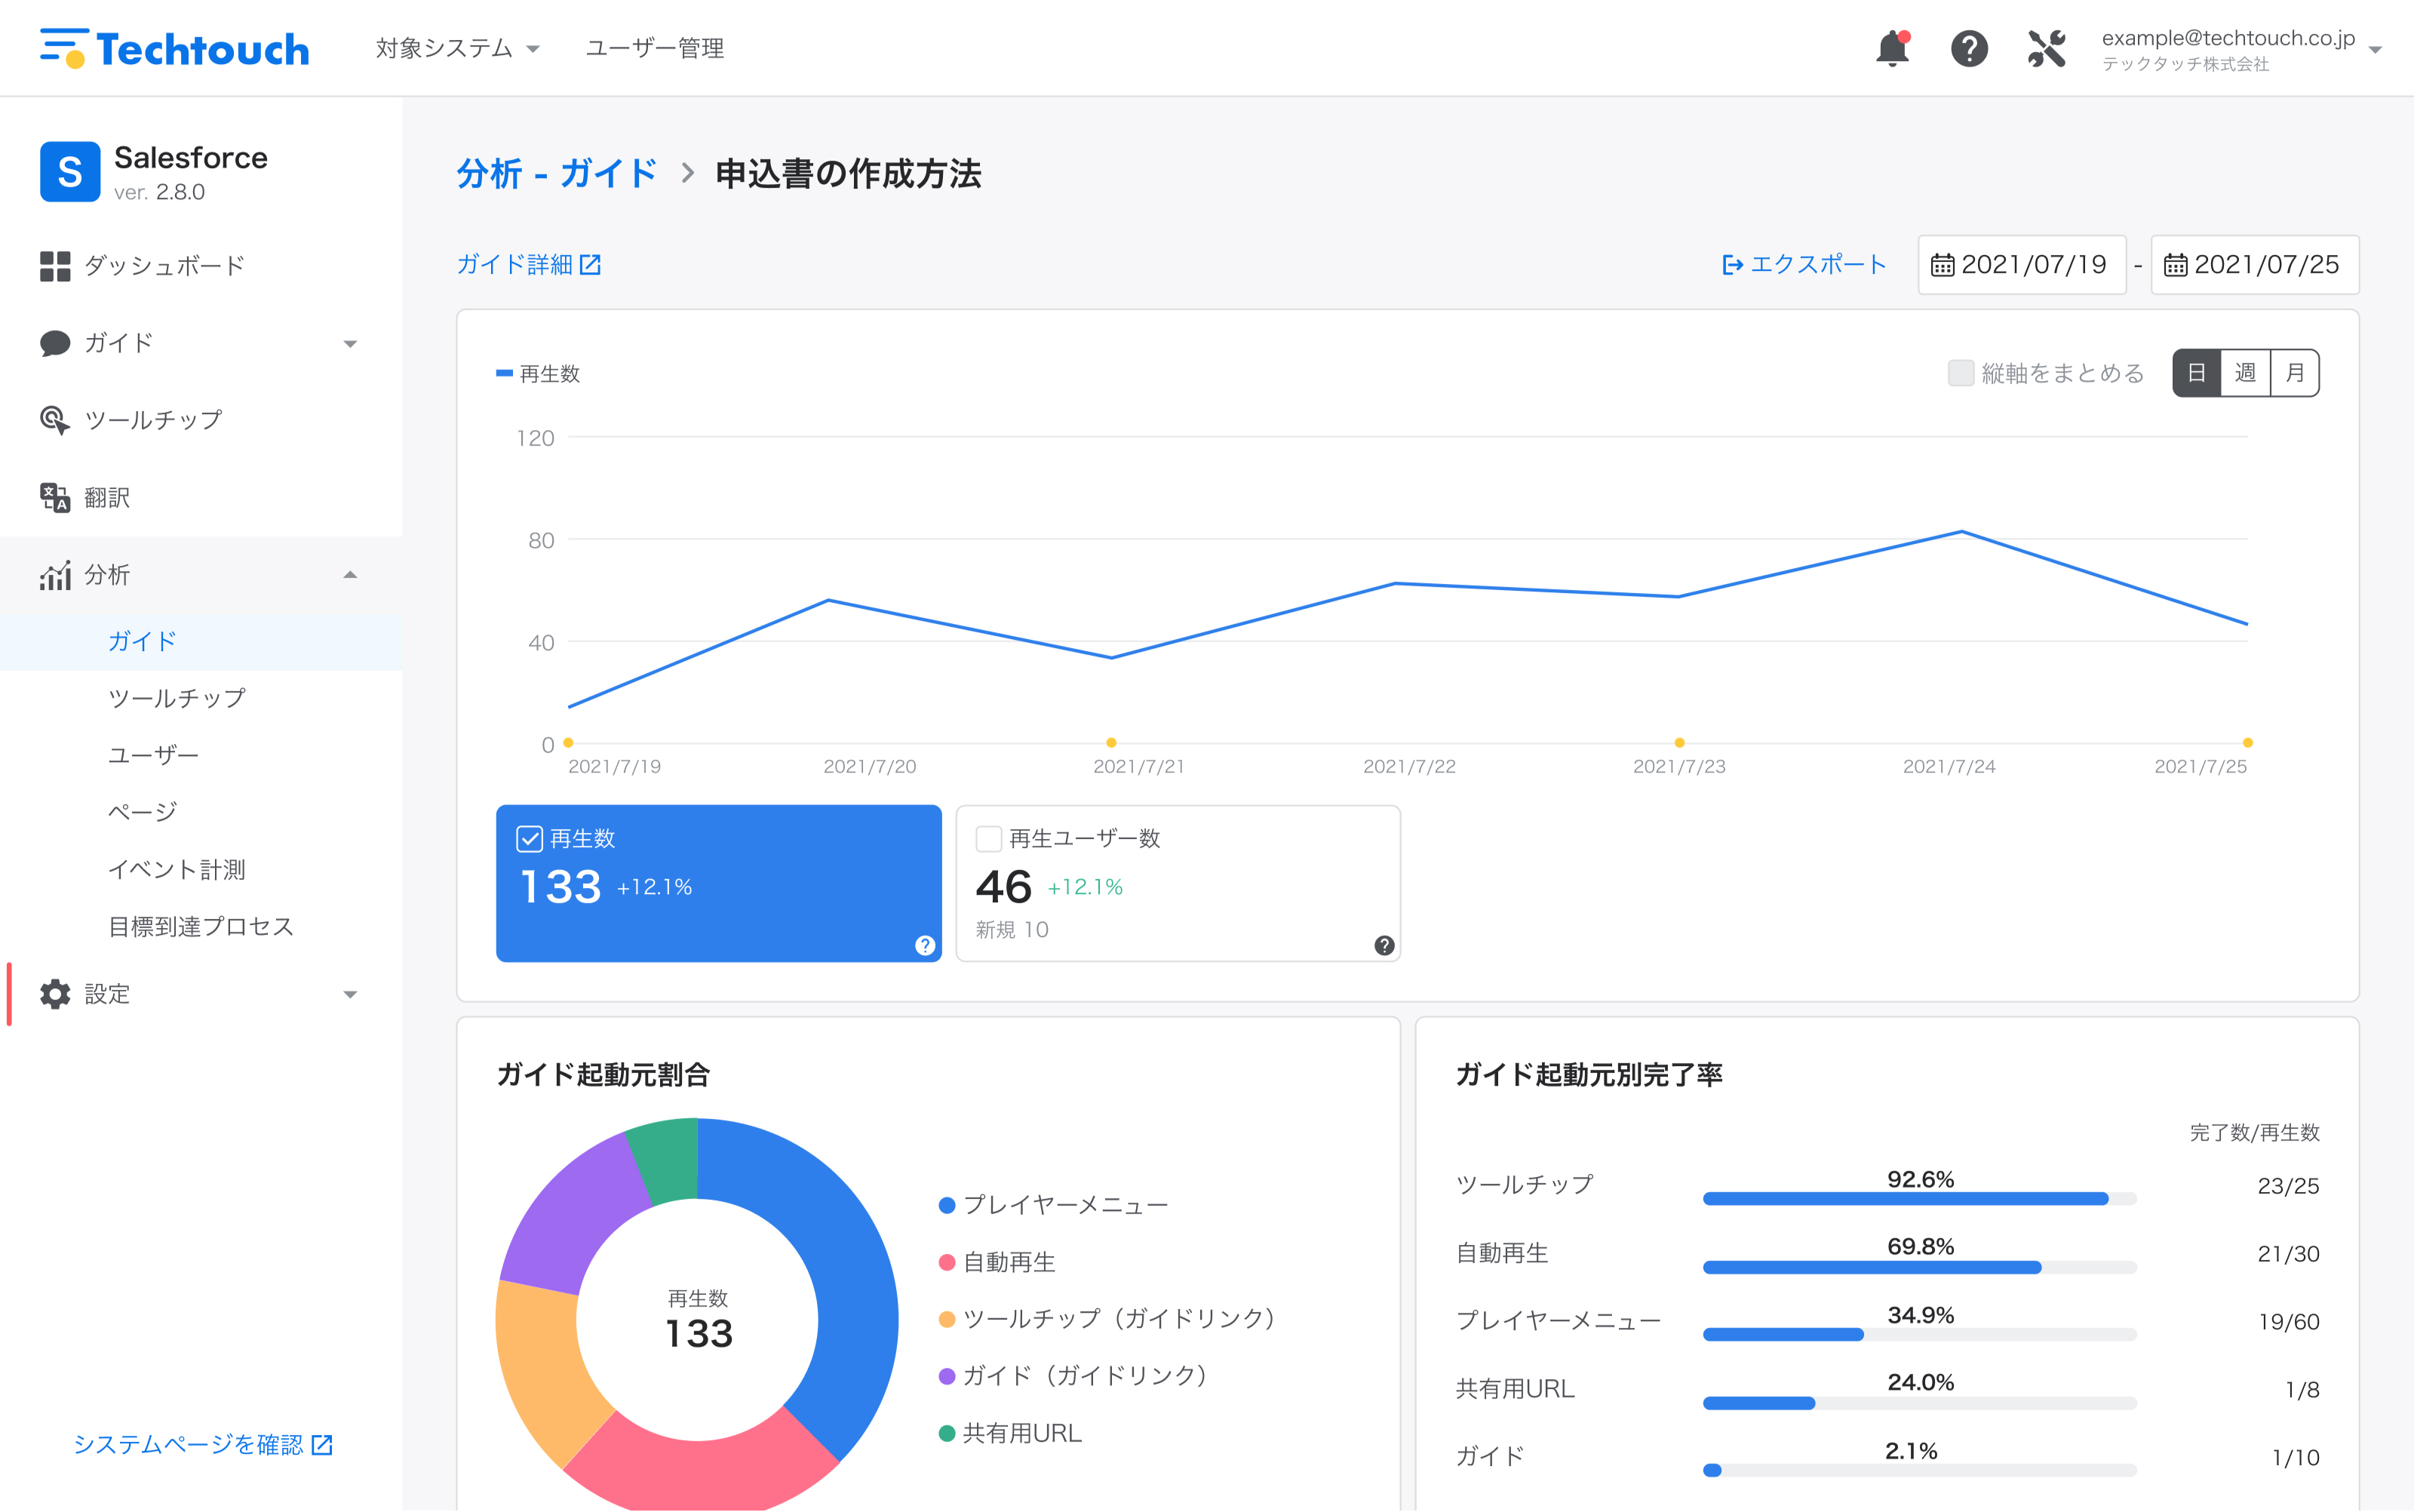The width and height of the screenshot is (2414, 1512).
Task: Collapse the 分析 sidebar section
Action: 349,575
